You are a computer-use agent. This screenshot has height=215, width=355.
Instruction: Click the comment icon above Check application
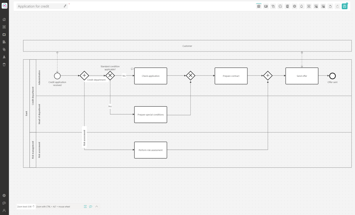coord(132,69)
